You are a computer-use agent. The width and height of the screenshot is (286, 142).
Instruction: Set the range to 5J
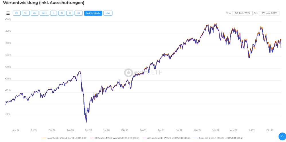(70, 13)
